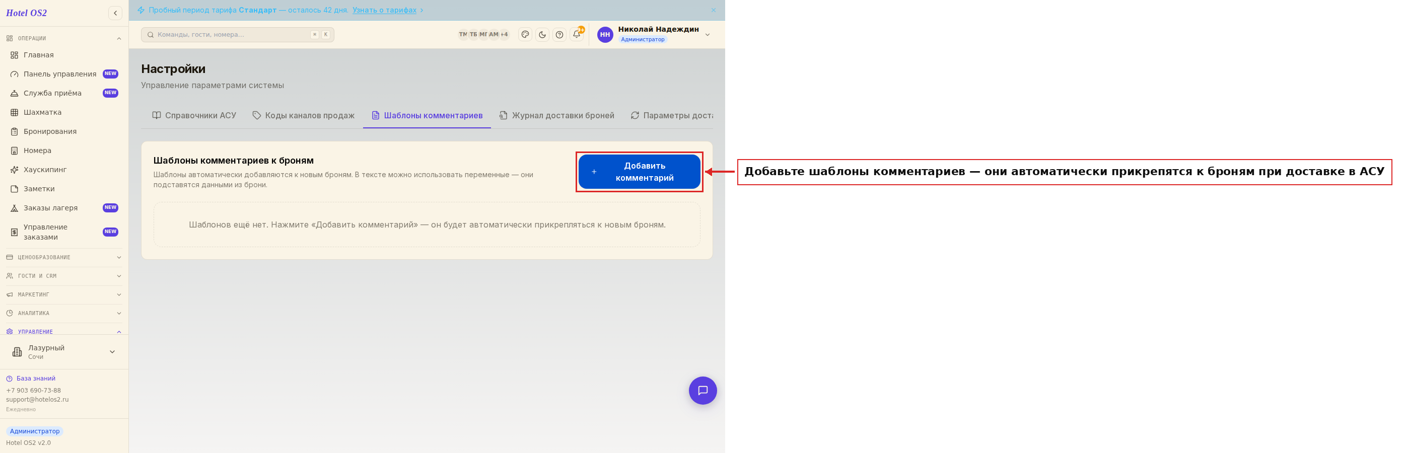Open the Николай Надеждин user menu
The height and width of the screenshot is (453, 1404).
click(654, 34)
